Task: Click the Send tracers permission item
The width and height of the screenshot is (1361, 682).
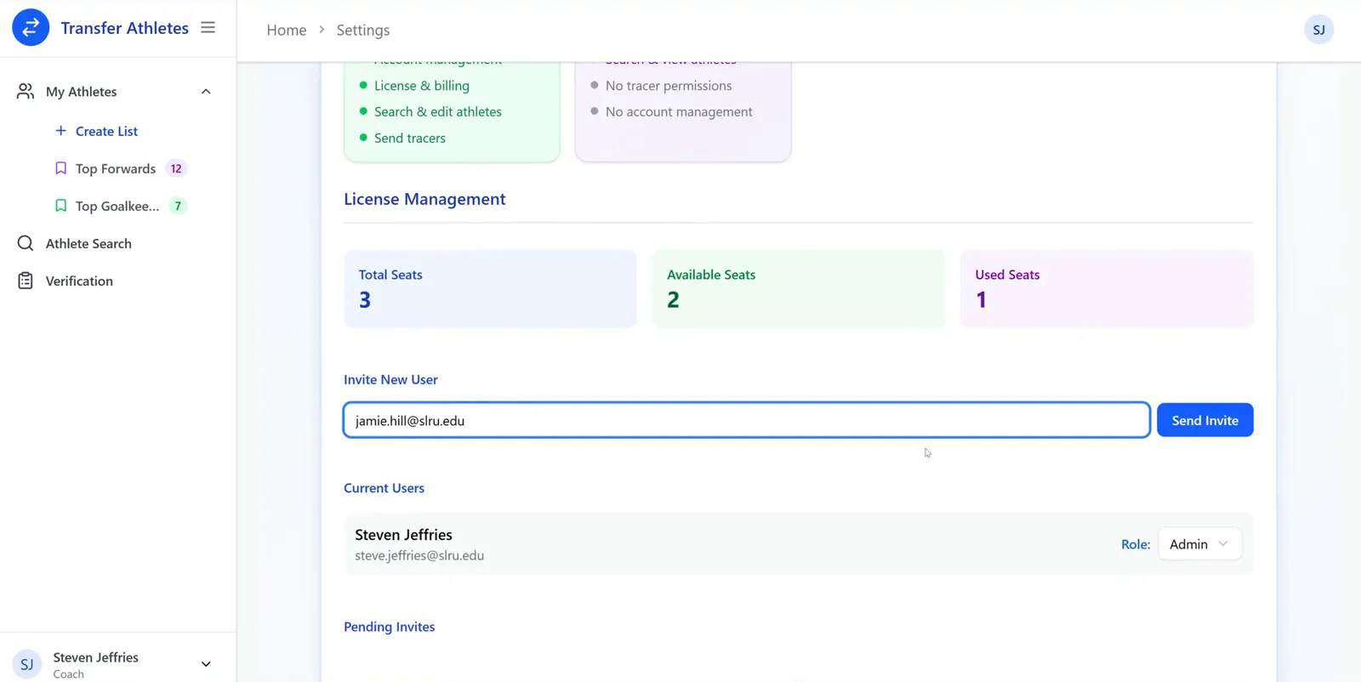Action: (x=410, y=138)
